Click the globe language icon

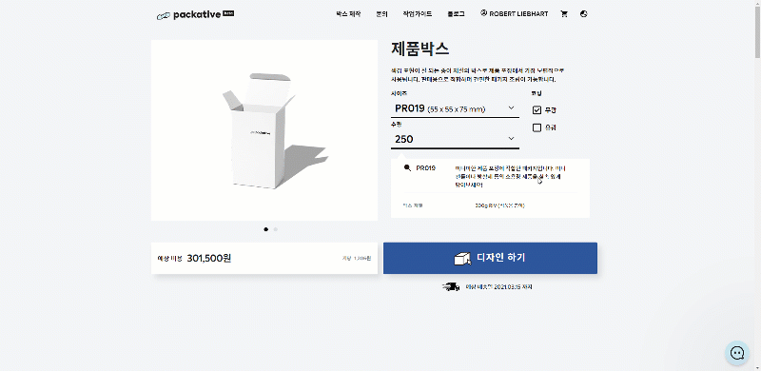[584, 14]
